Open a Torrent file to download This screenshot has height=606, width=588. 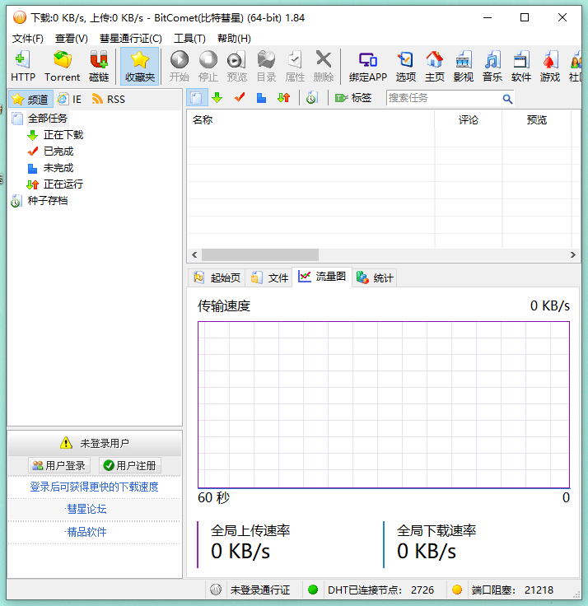pos(63,66)
